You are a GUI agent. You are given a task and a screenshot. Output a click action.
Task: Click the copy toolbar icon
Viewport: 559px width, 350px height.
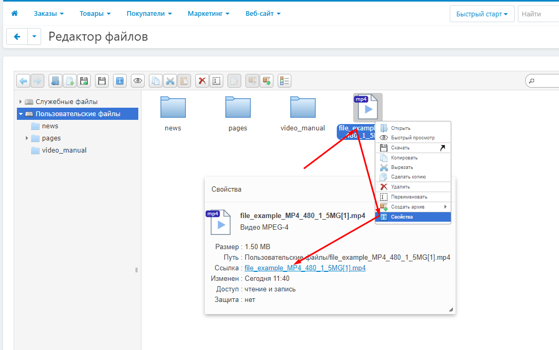point(156,81)
